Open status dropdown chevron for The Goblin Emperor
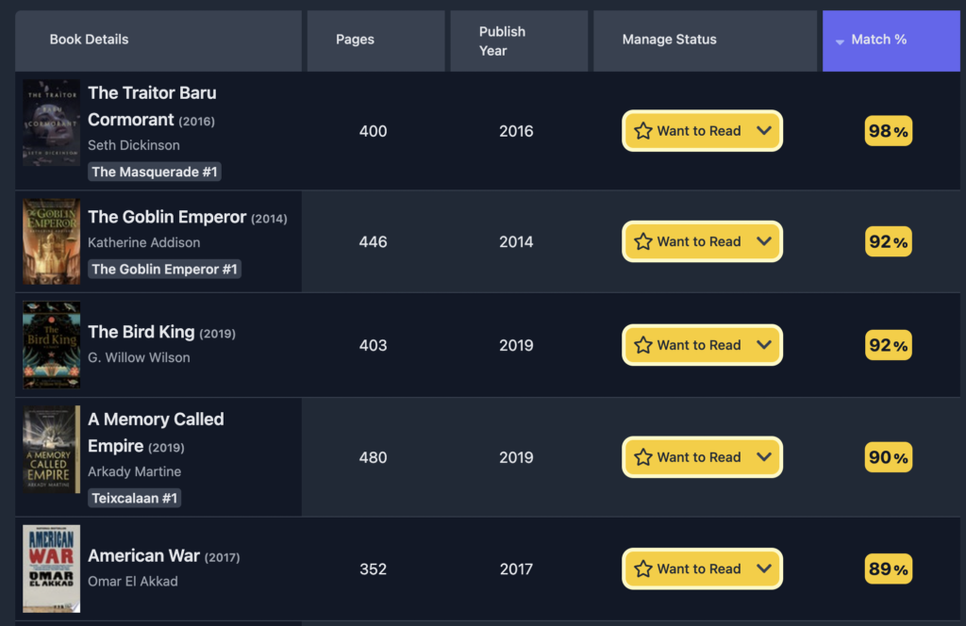 click(x=764, y=241)
